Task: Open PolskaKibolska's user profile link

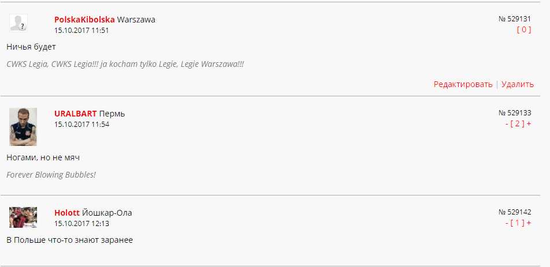Action: (84, 20)
